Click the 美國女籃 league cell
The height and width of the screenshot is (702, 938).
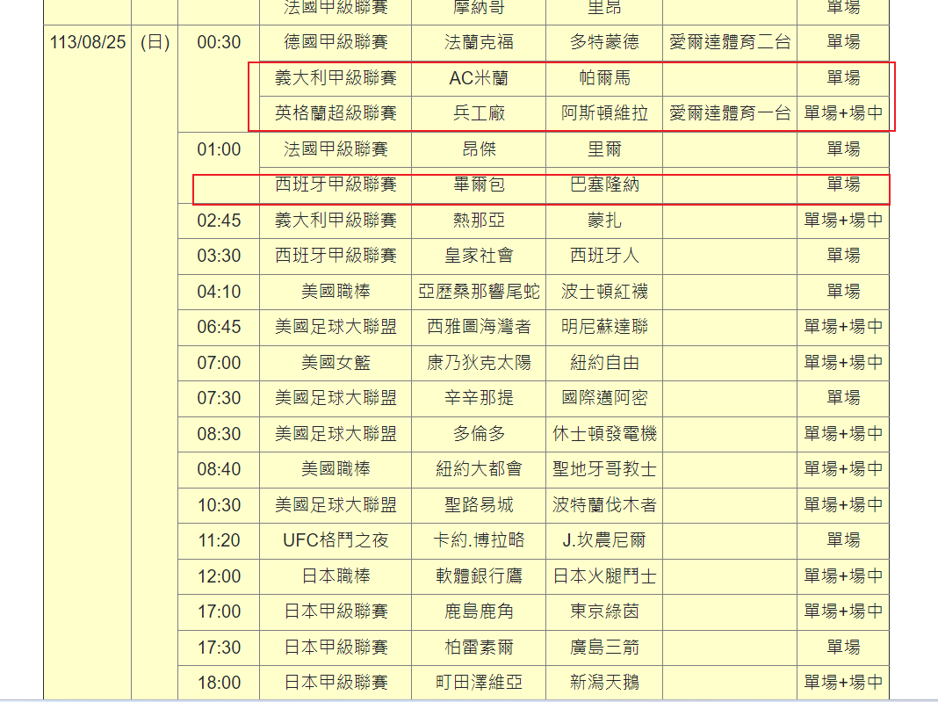click(x=336, y=363)
